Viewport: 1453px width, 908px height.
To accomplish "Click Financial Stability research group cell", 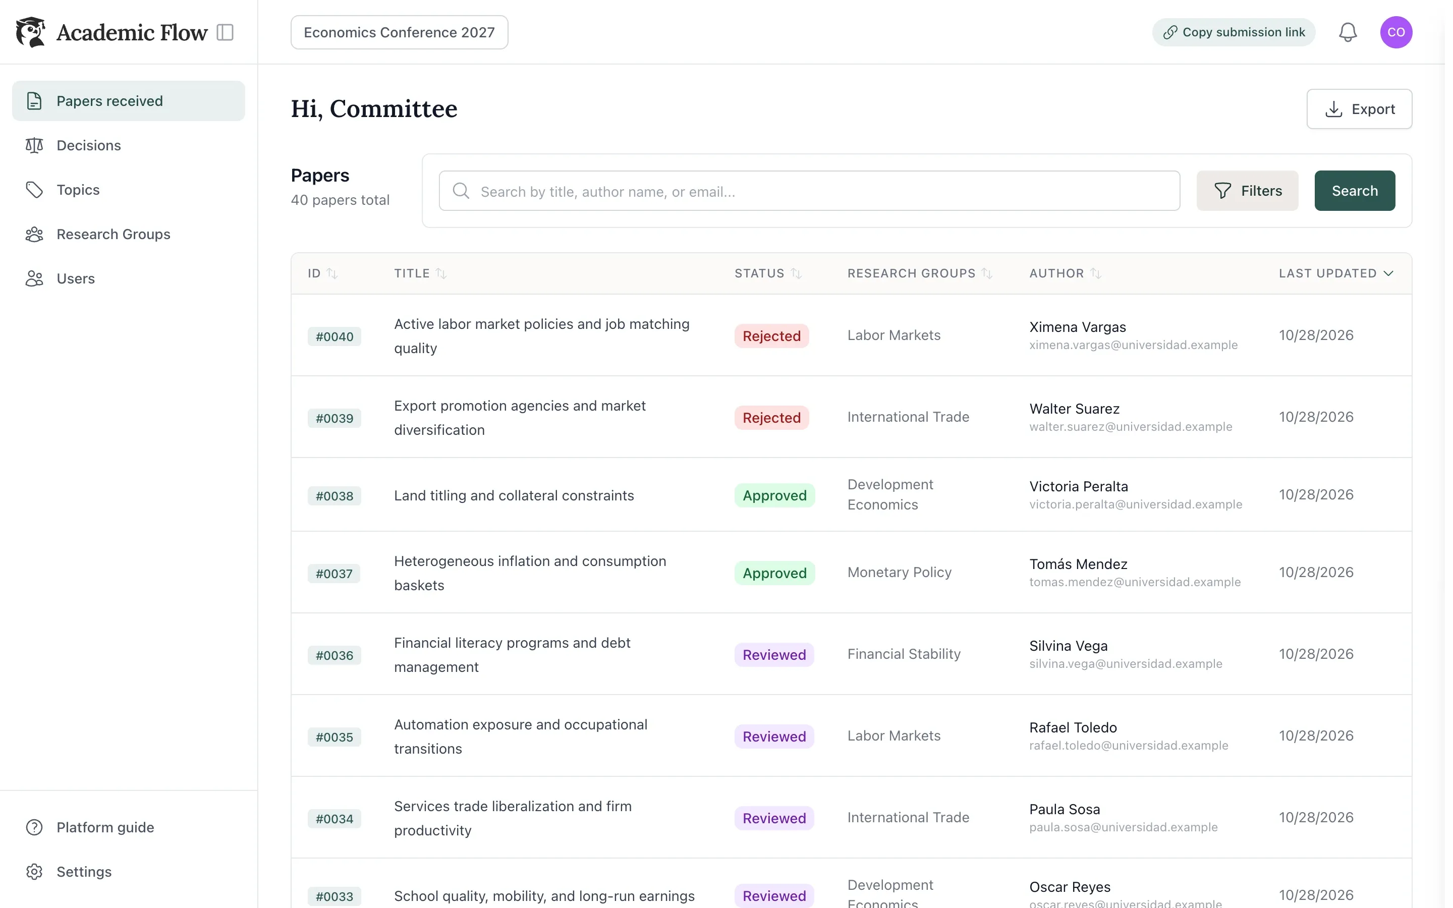I will pos(904,654).
